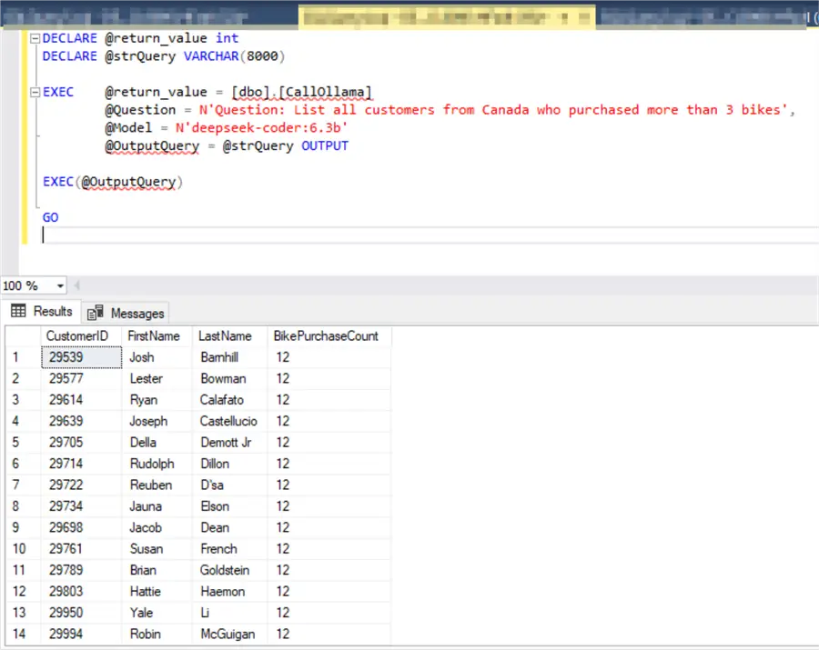Select the LastName cell Dean
The image size is (819, 650).
point(229,527)
